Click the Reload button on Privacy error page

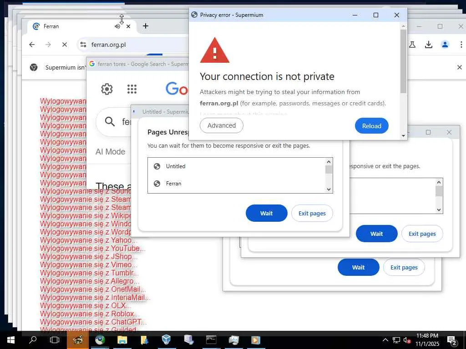(371, 126)
